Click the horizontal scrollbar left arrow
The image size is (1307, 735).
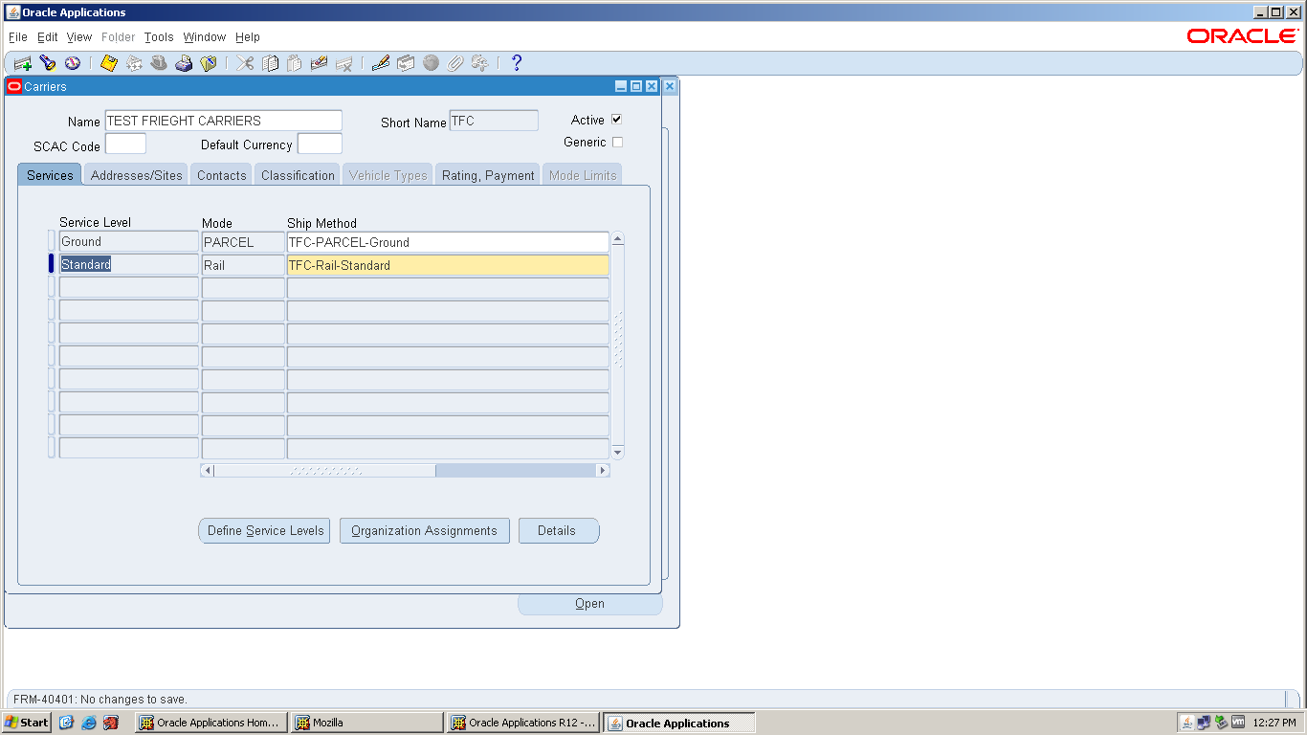click(x=208, y=471)
